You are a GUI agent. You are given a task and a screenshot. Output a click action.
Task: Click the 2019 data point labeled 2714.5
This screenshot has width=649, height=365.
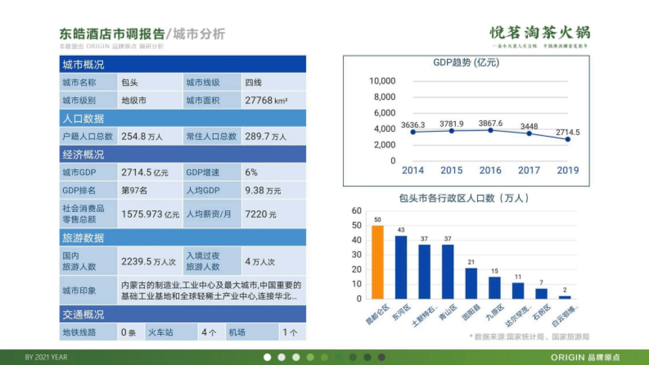pos(567,139)
